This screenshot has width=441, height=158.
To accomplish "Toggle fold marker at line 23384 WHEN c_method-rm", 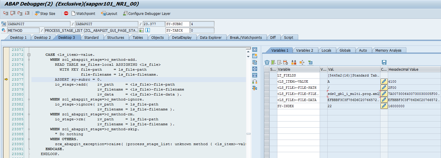I will pos(29,114).
